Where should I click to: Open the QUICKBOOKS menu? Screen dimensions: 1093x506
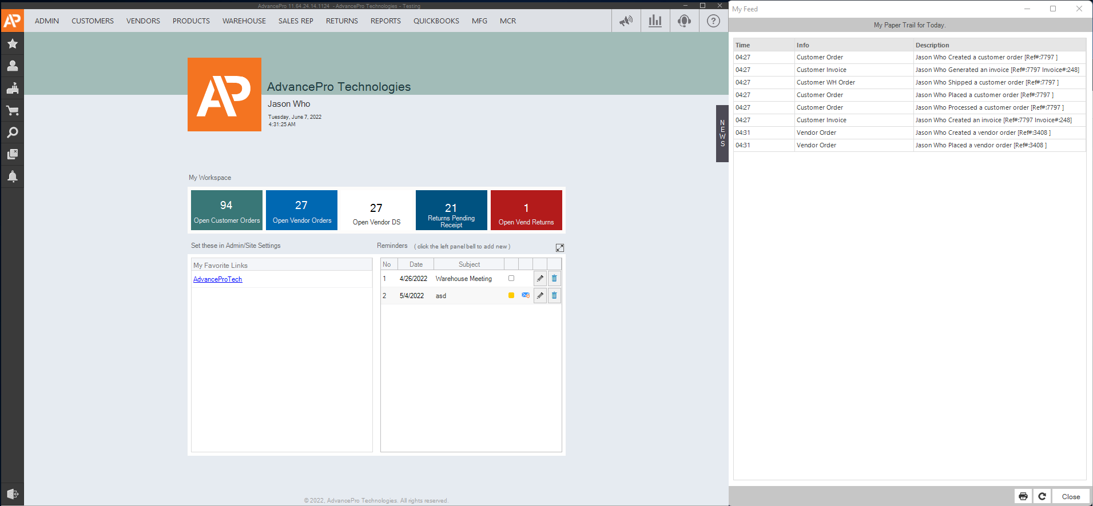pyautogui.click(x=436, y=21)
